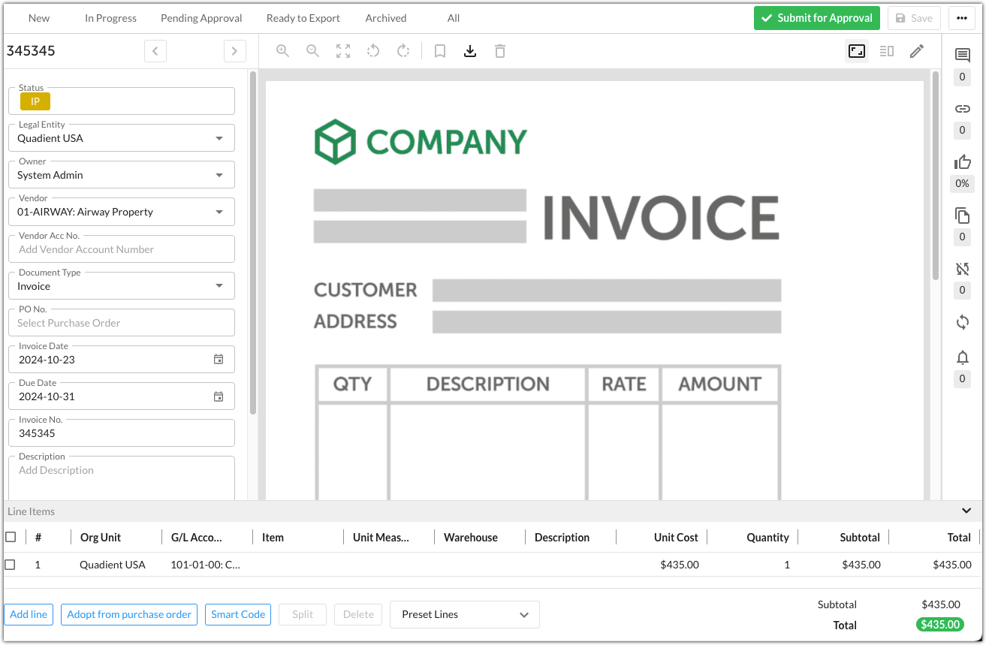
Task: Open the comments panel icon
Action: click(963, 56)
